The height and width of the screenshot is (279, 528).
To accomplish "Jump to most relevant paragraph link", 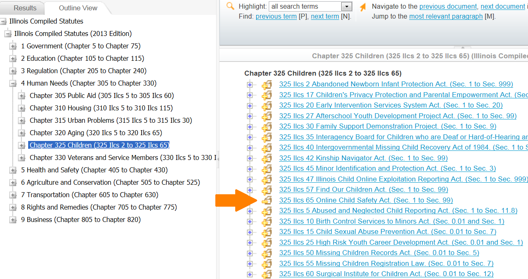I will 446,16.
